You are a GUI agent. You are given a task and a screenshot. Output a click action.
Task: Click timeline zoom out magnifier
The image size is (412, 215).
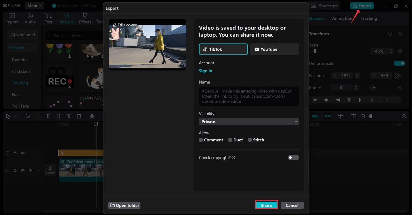(363, 116)
